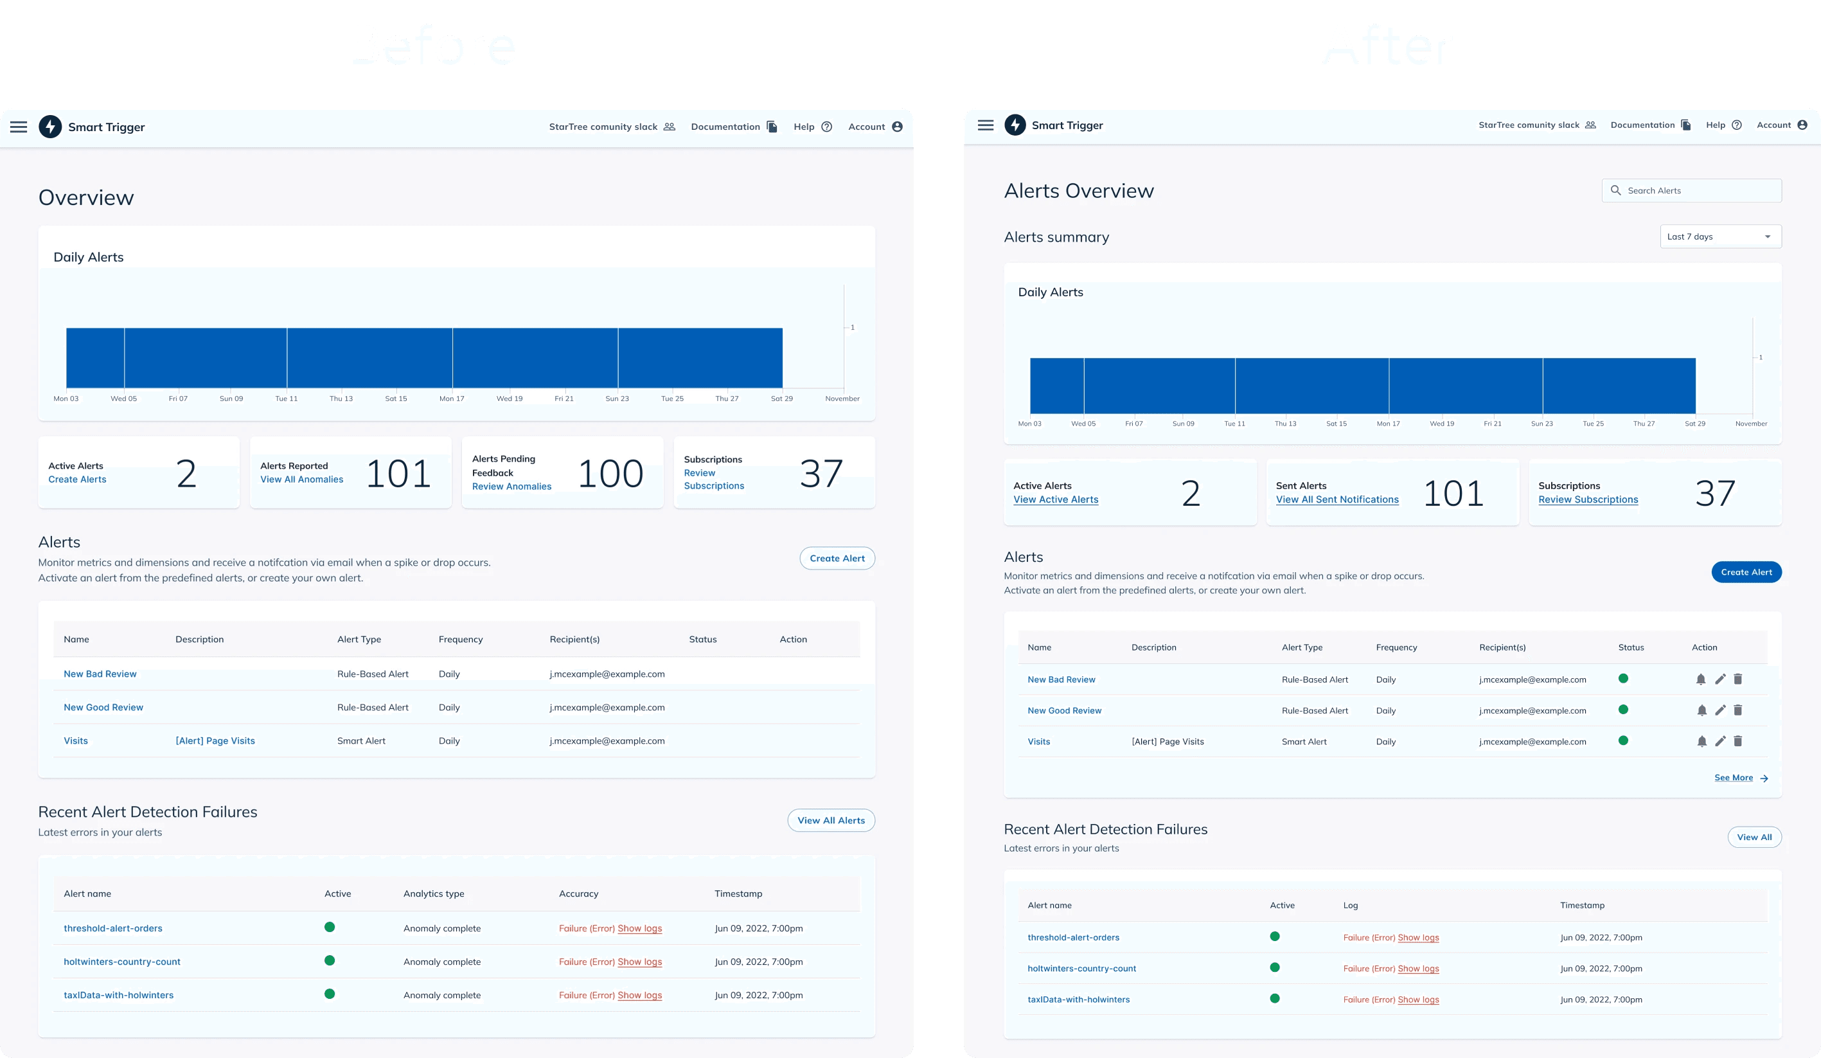1821x1058 pixels.
Task: Toggle green status dot for Visits, After panel
Action: [1623, 740]
